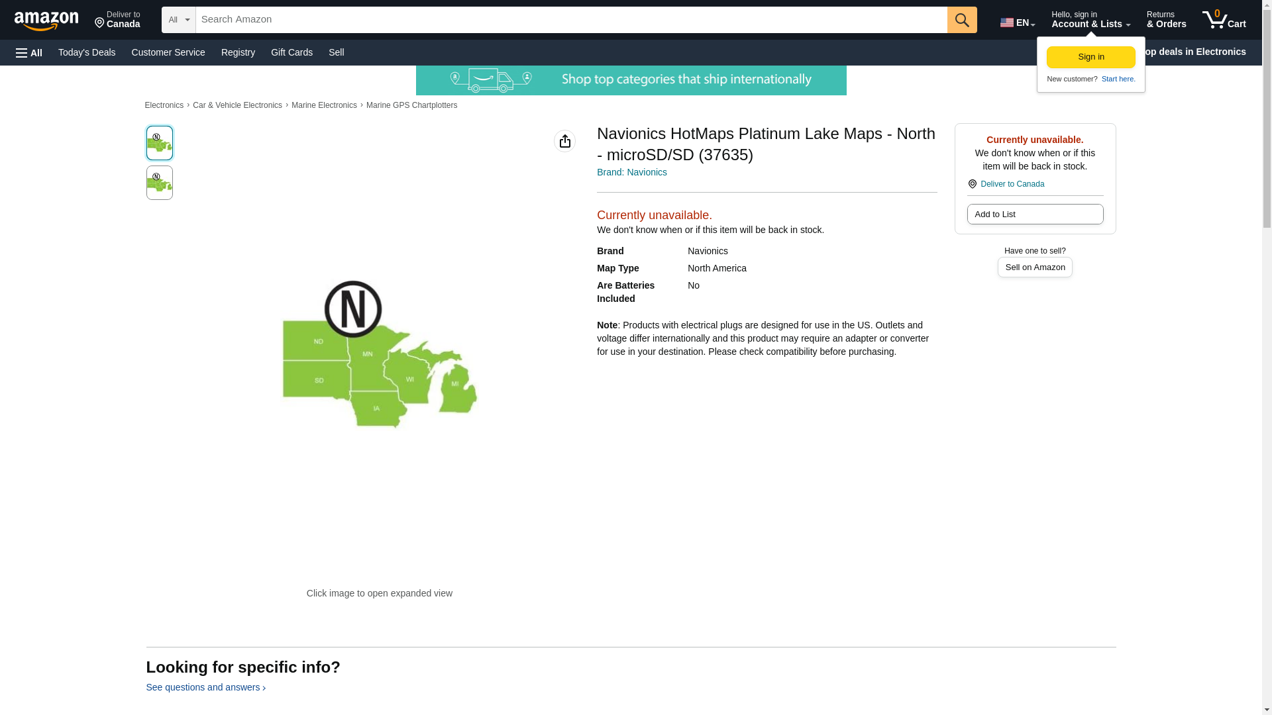Select the second product thumbnail
The height and width of the screenshot is (715, 1272).
coord(159,183)
